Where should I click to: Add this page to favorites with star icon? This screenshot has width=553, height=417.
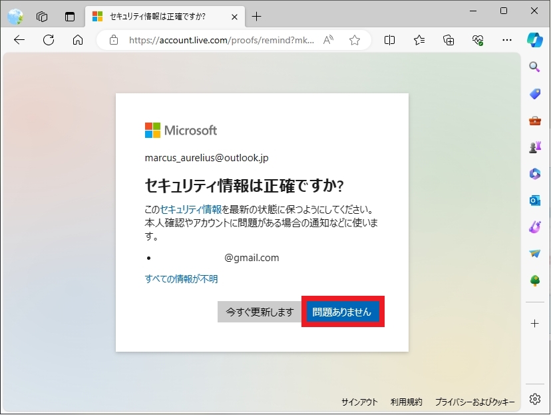(x=355, y=40)
